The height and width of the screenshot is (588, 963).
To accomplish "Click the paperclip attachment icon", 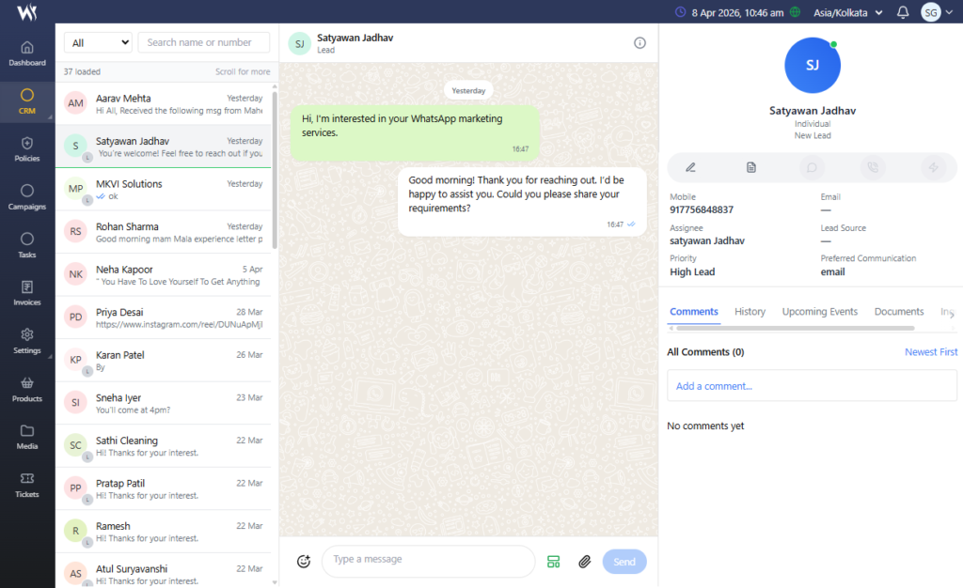I will coord(584,562).
